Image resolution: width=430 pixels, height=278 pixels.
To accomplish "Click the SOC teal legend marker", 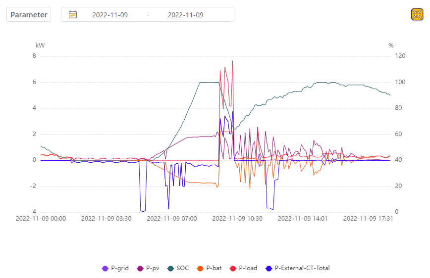I will pyautogui.click(x=170, y=269).
